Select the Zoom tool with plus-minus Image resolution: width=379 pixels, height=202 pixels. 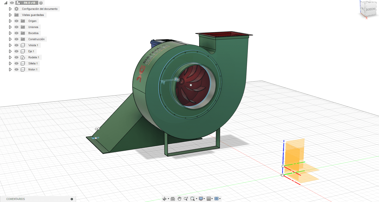(186, 199)
